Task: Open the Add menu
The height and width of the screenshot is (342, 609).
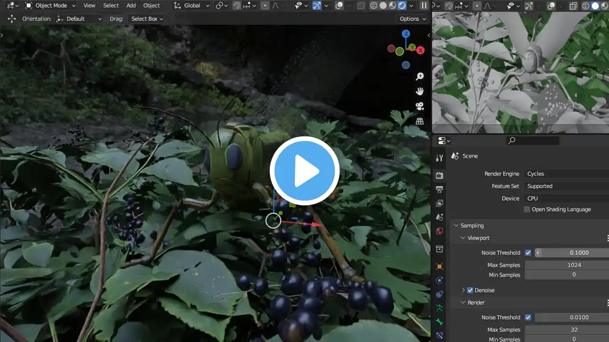Action: [131, 6]
